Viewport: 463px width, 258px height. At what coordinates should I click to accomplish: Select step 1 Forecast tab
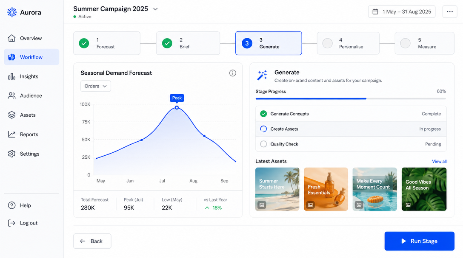click(x=107, y=43)
